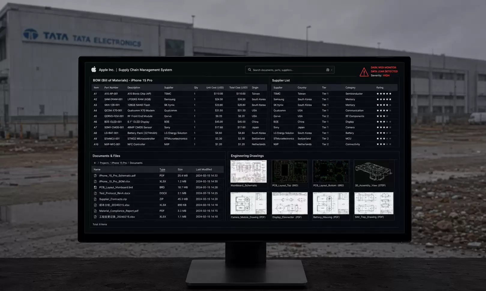Sort BOM by Part Number header
Screen dimensions: 486x291
(x=111, y=88)
